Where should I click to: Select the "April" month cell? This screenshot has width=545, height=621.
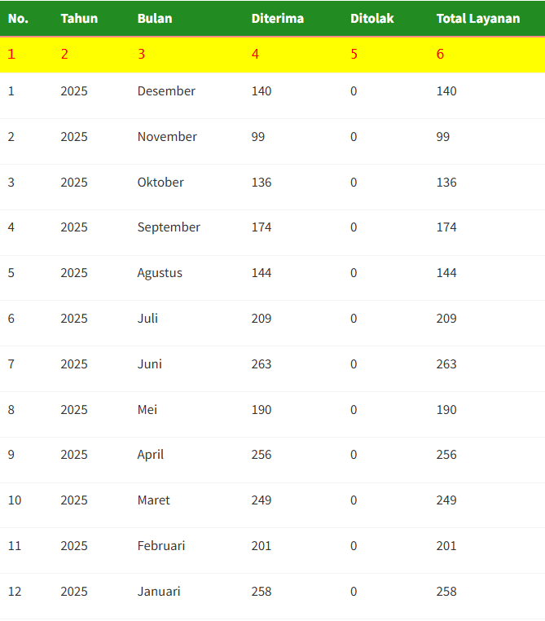(151, 455)
